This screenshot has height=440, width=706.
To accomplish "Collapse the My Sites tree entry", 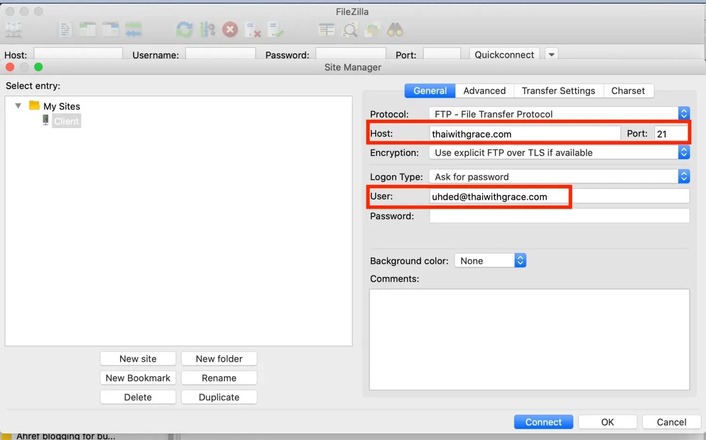I will [18, 106].
